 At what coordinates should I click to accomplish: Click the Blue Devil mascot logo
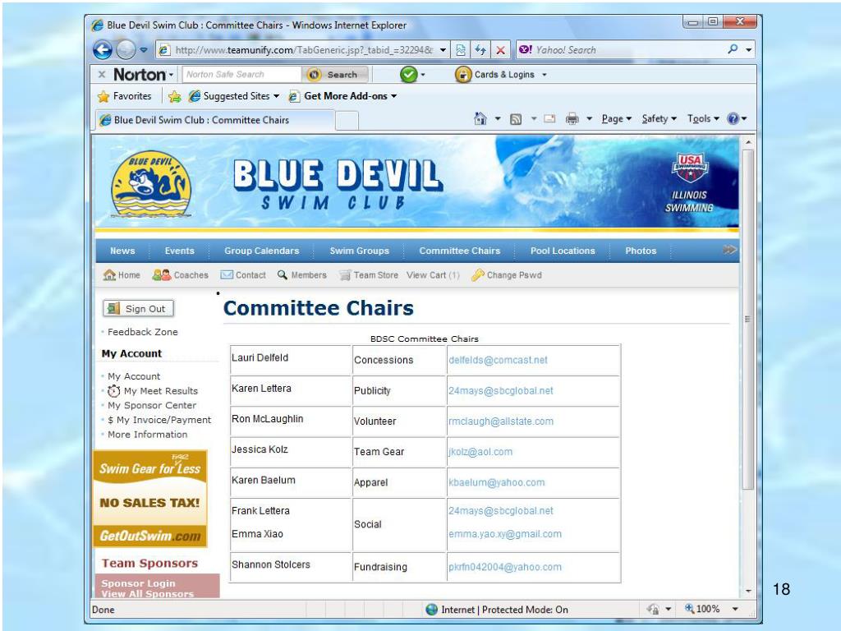(151, 183)
